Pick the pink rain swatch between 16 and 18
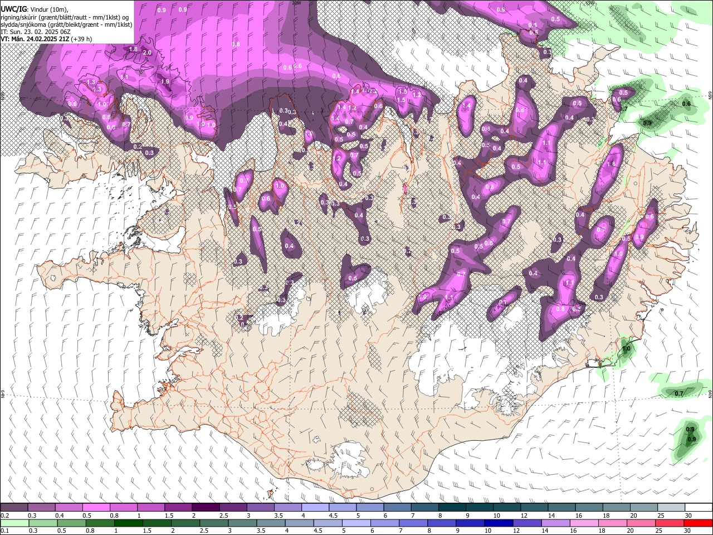713x535 pixels. pyautogui.click(x=583, y=523)
